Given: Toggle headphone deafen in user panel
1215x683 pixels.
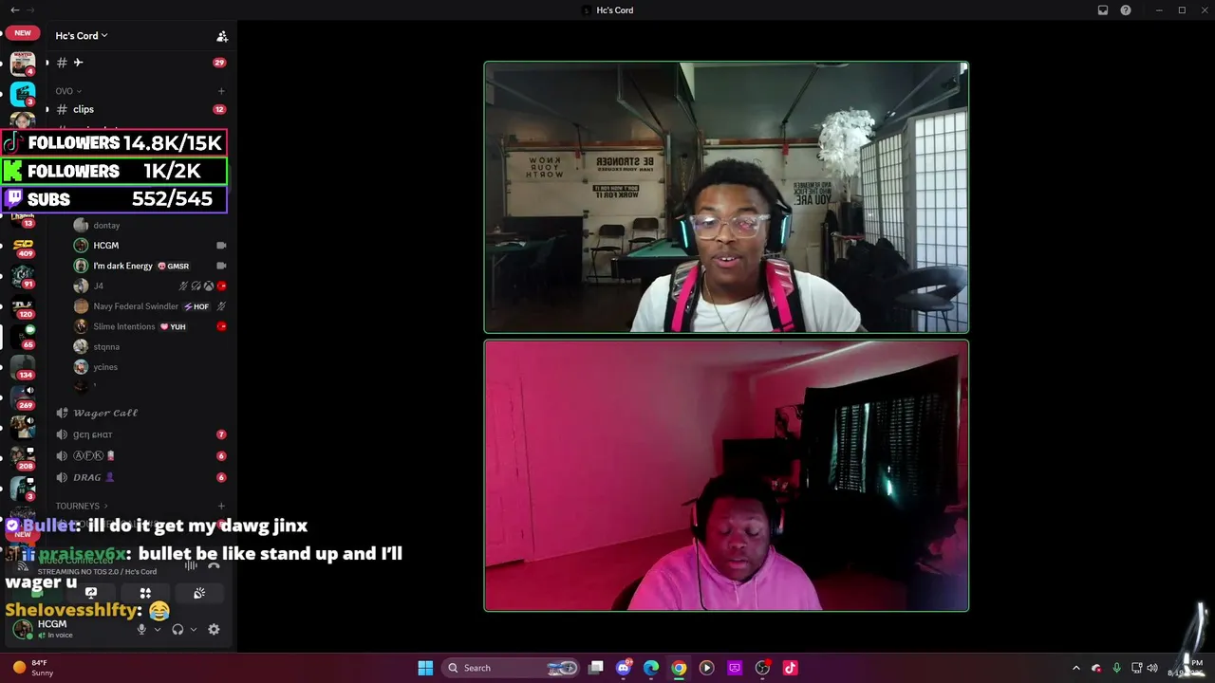Looking at the screenshot, I should click(178, 629).
